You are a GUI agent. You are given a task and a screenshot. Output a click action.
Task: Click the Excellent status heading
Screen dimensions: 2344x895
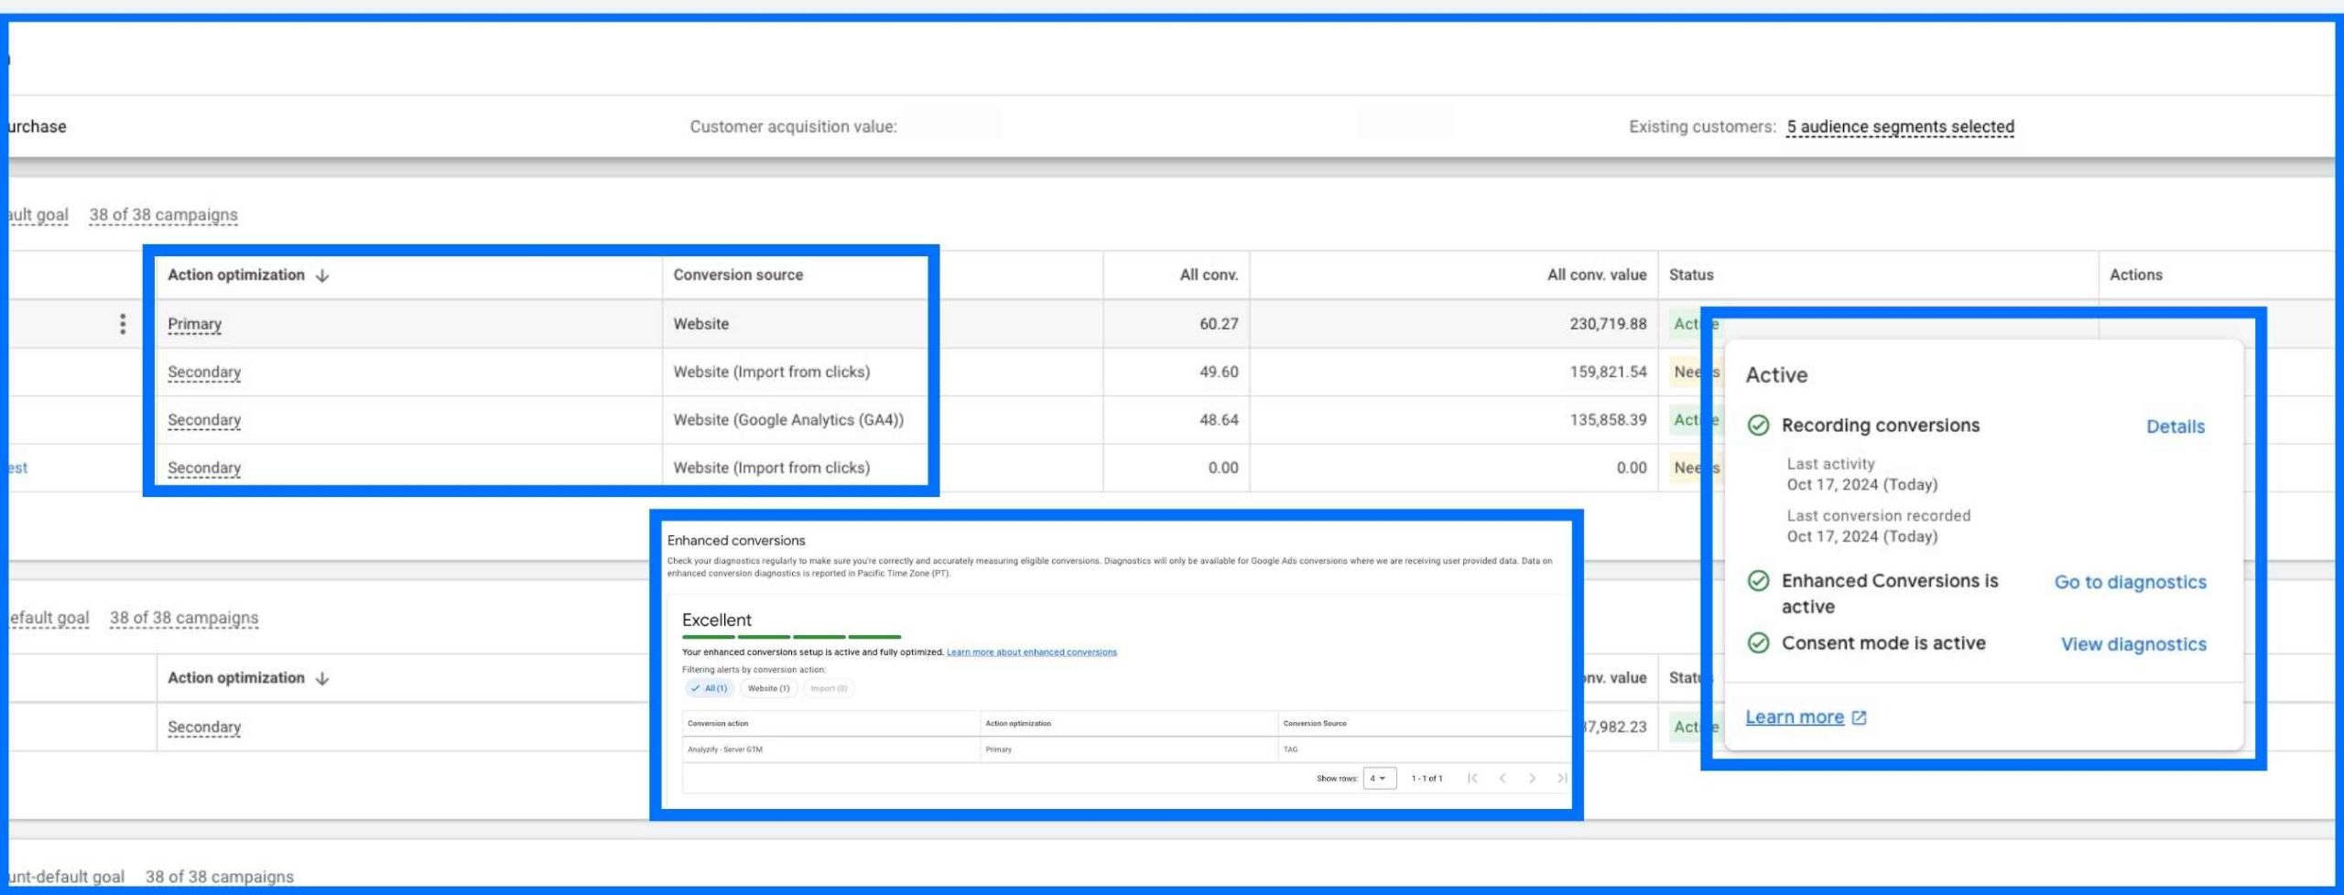[716, 620]
